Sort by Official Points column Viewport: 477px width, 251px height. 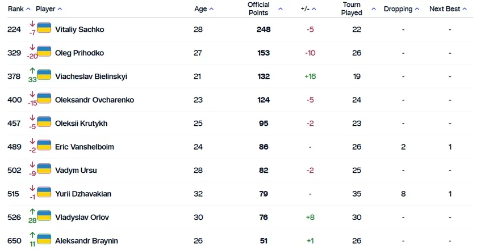click(x=264, y=9)
